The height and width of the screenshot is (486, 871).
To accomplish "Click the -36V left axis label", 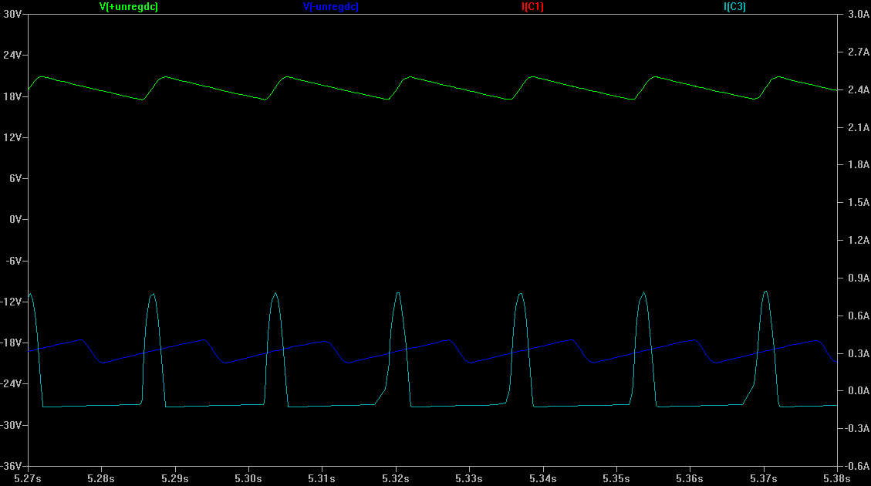I will pyautogui.click(x=11, y=466).
